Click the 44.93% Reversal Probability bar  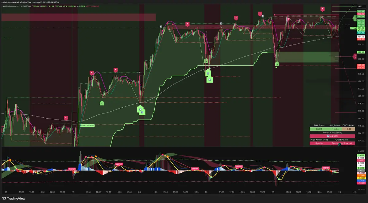[332, 136]
